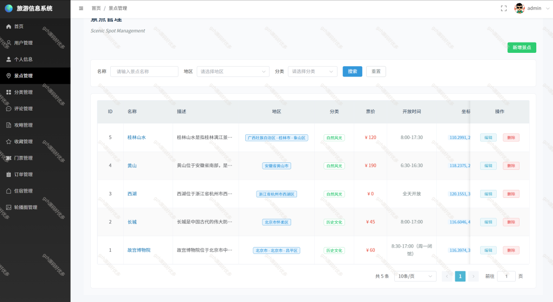
Task: Collapse sidebar with hamburger icon
Action: (x=81, y=8)
